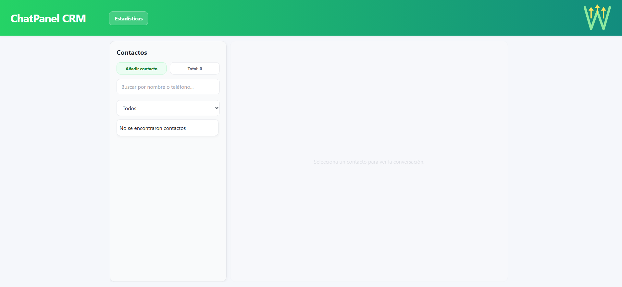Click the W arrows logo icon

tap(597, 17)
